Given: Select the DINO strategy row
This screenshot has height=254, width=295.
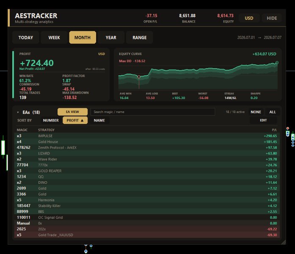Looking at the screenshot, I should [147, 182].
